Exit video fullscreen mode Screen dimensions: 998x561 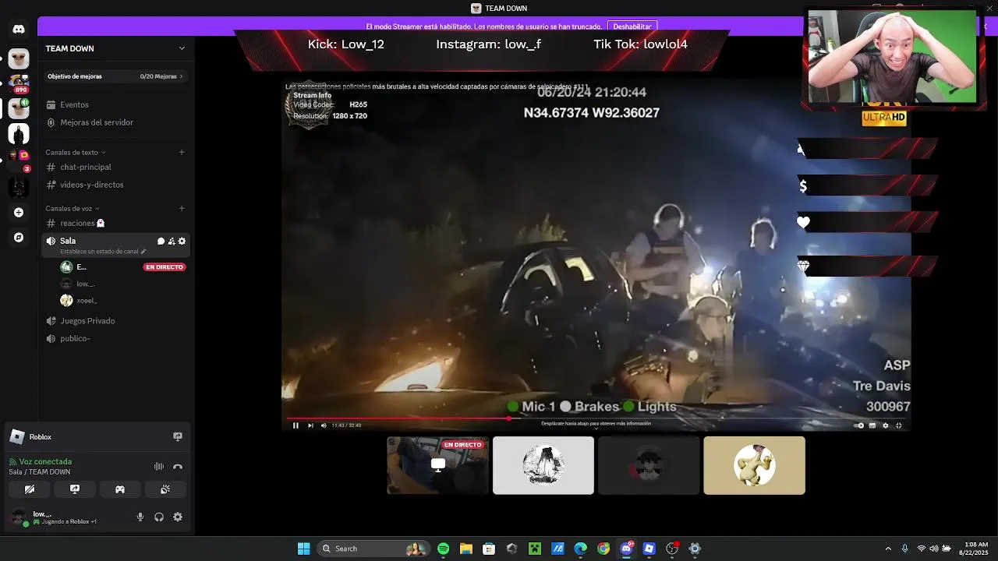click(898, 425)
